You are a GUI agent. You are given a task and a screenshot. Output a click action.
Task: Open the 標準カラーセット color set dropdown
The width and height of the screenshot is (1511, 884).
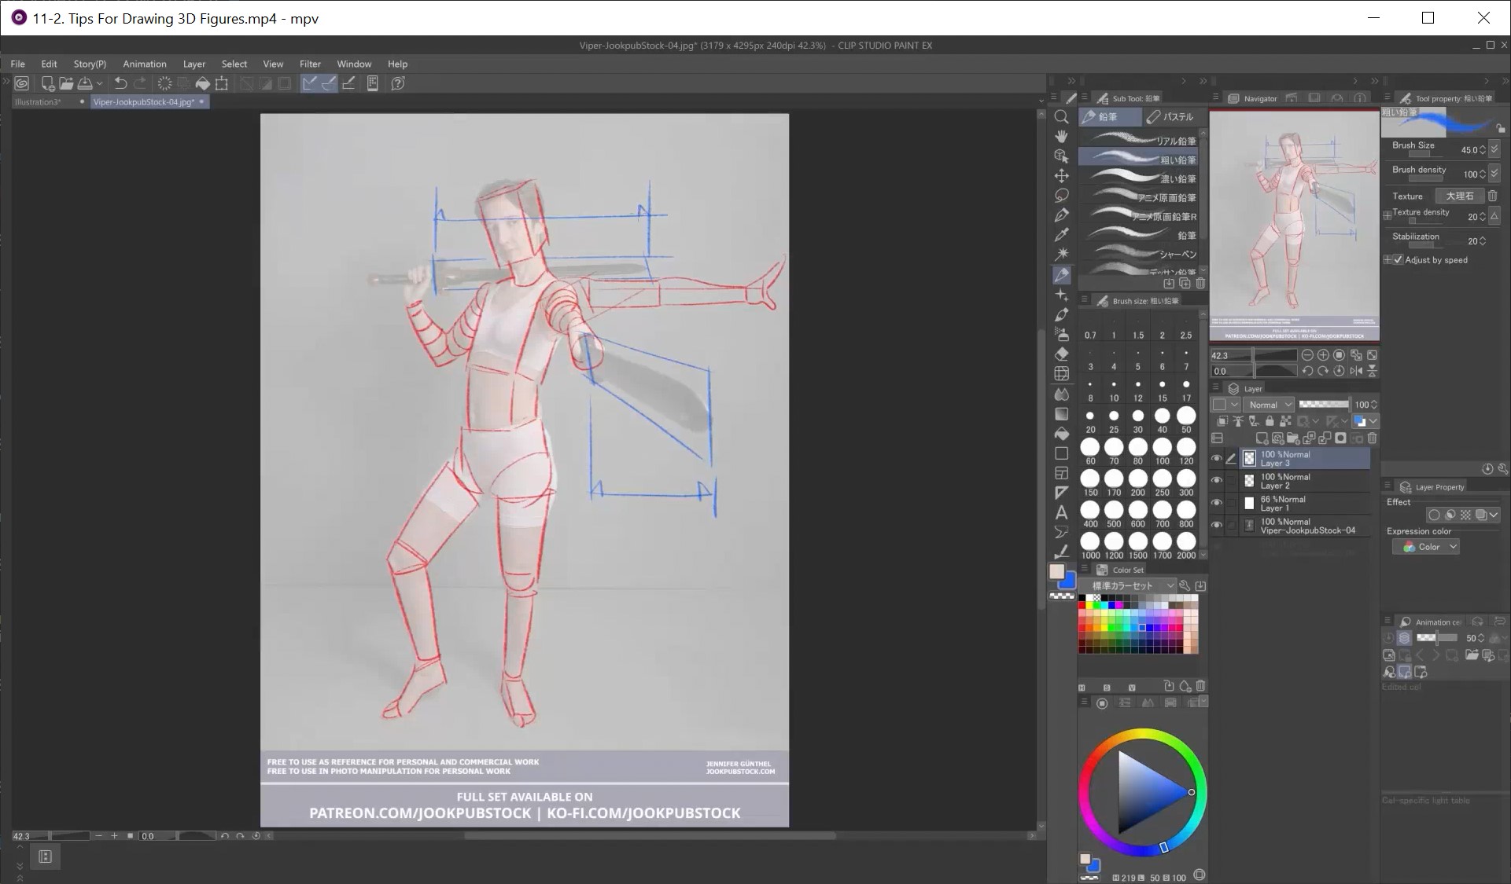click(x=1127, y=585)
